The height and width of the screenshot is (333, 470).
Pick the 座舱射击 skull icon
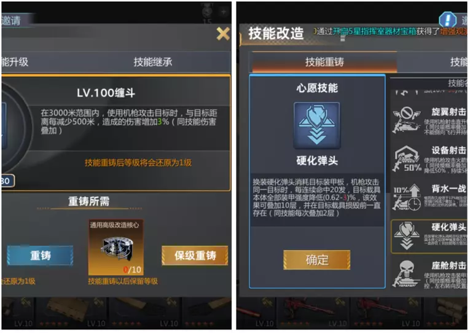(x=405, y=274)
